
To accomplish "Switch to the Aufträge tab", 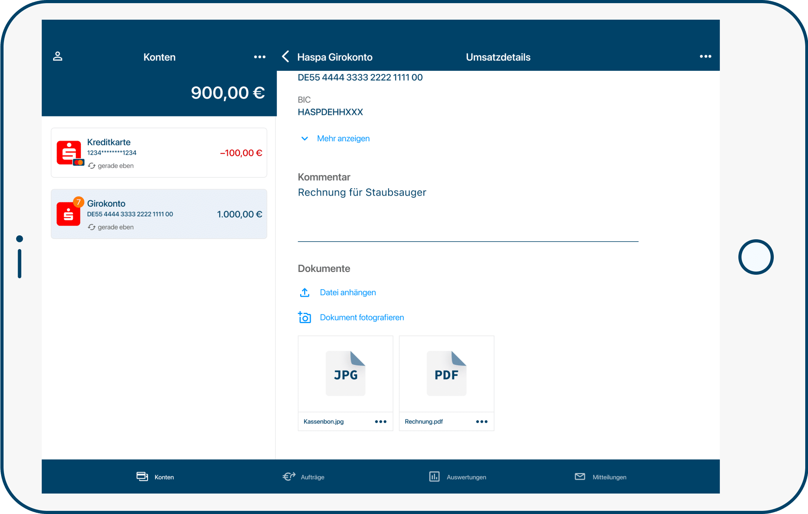I will click(x=312, y=477).
